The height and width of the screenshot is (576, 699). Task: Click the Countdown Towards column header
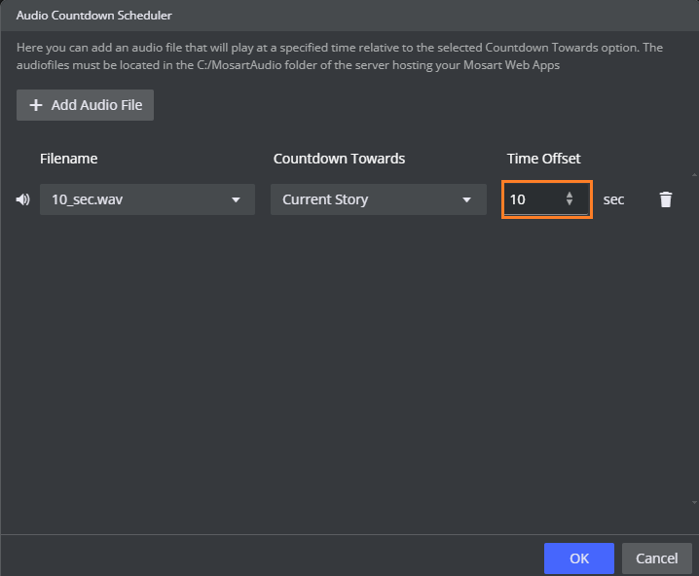click(x=339, y=159)
